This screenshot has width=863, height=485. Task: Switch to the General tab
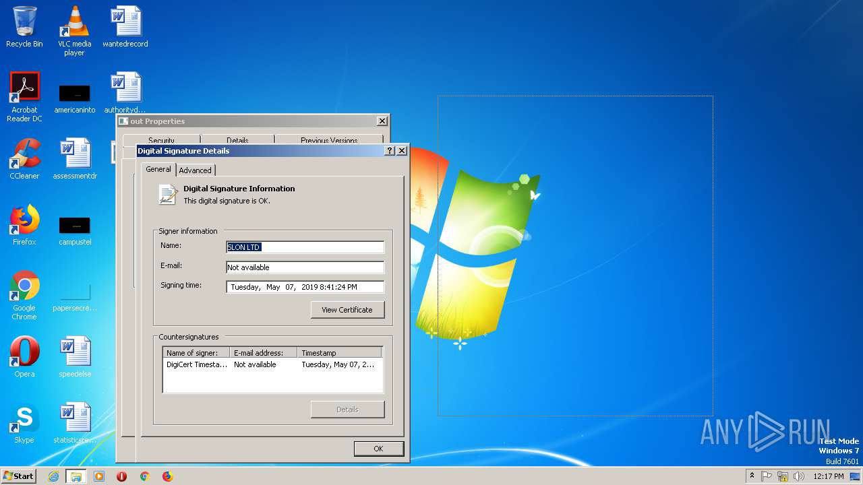pyautogui.click(x=158, y=169)
